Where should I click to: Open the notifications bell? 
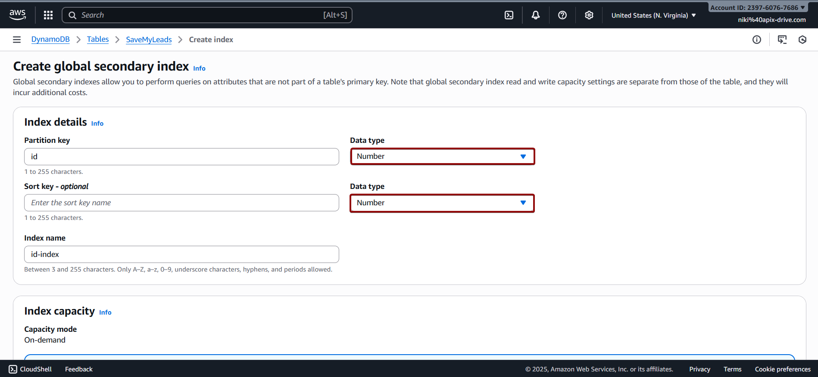click(536, 15)
